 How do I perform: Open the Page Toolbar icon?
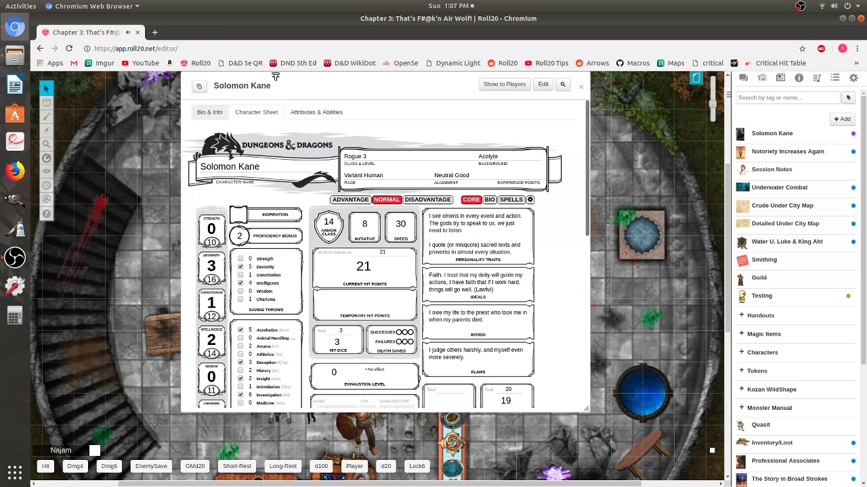tap(696, 78)
